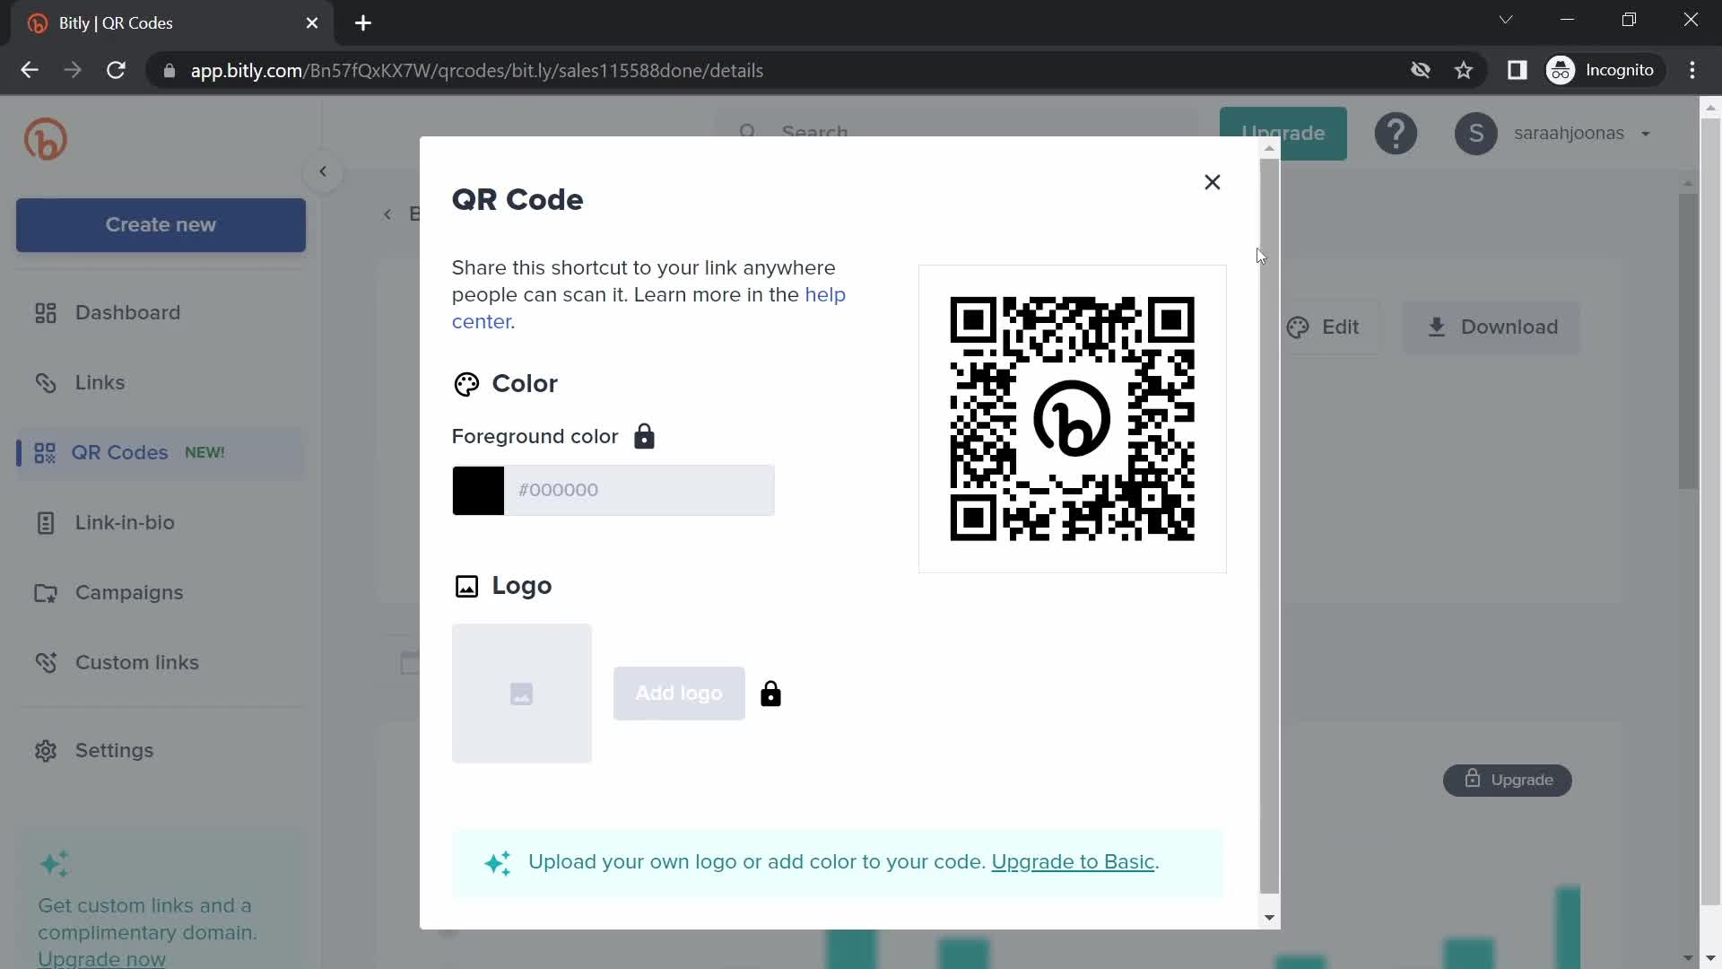The height and width of the screenshot is (969, 1722).
Task: Expand the Links section in sidebar
Action: (x=100, y=382)
